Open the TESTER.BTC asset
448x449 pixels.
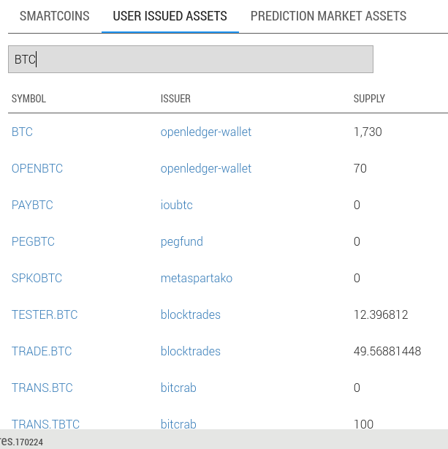click(x=45, y=315)
